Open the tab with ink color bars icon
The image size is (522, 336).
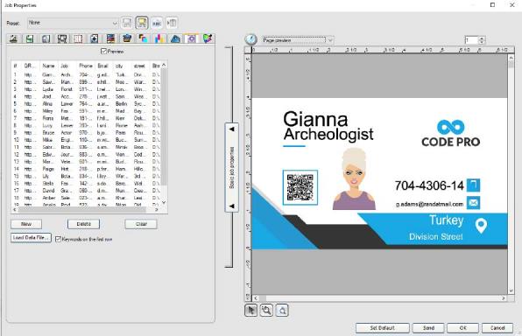tap(159, 38)
